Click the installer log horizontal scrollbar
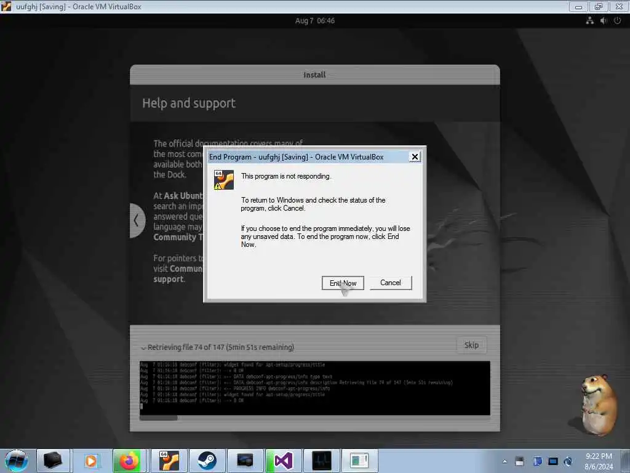This screenshot has width=630, height=473. point(158,418)
